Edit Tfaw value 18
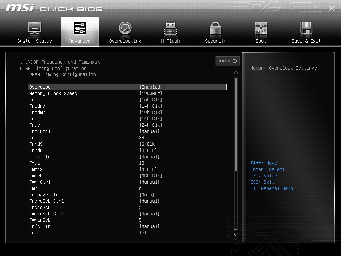The image size is (341, 256). point(142,163)
